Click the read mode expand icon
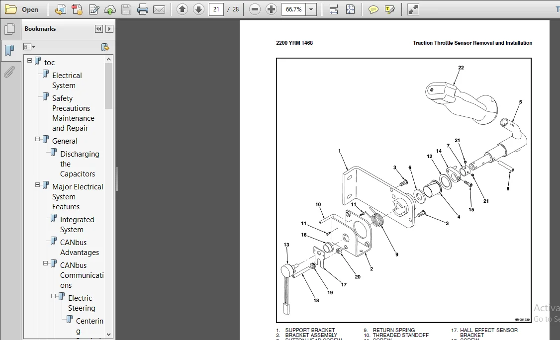 point(413,9)
